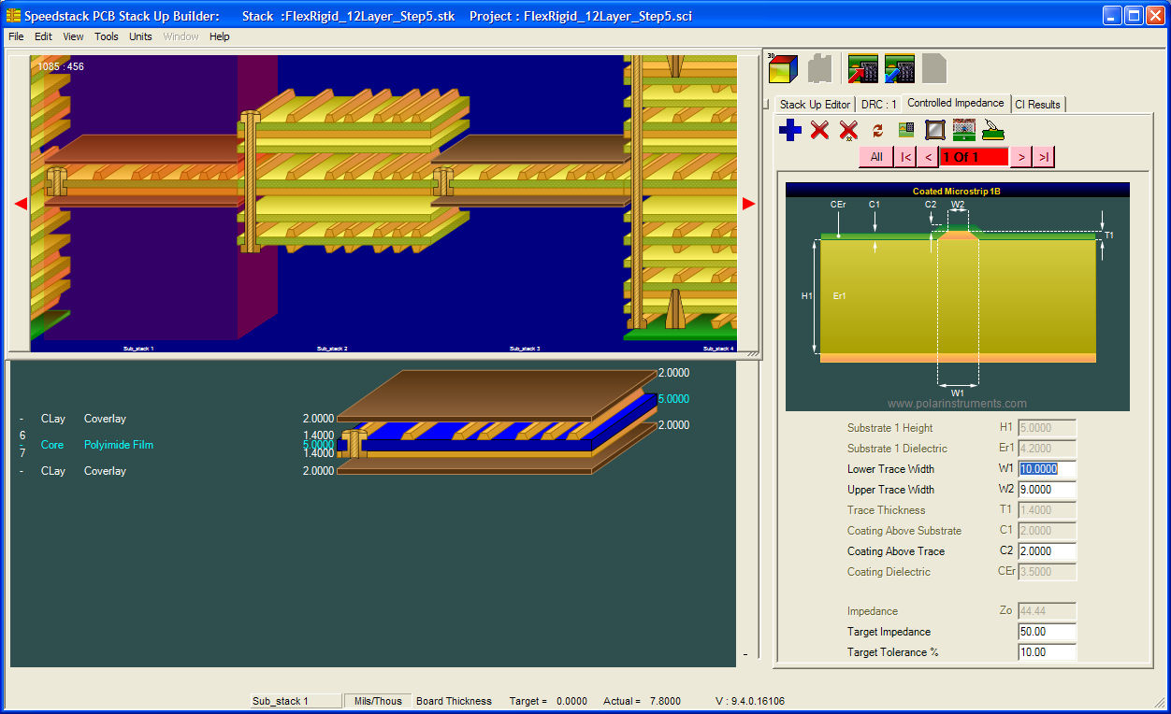Click the Upper Trace Width W2 field

1047,490
